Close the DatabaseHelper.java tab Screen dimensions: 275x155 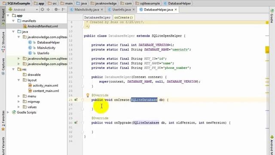pos(176,9)
